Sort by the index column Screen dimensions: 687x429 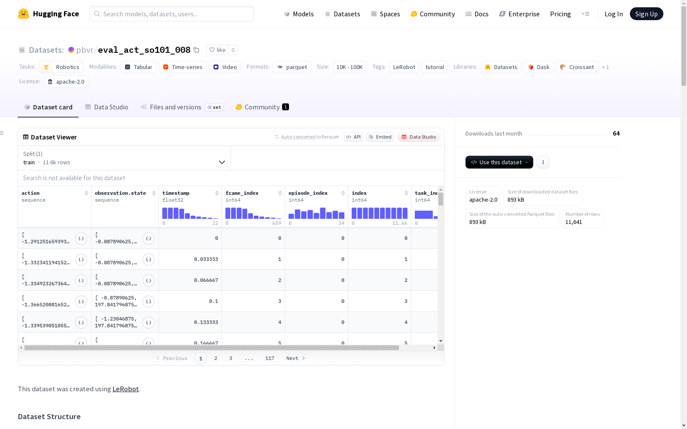click(406, 193)
